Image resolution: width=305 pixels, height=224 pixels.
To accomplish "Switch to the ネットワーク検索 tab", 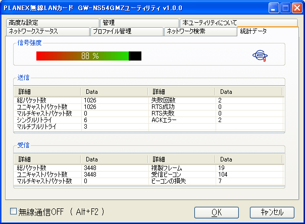I will coord(200,31).
